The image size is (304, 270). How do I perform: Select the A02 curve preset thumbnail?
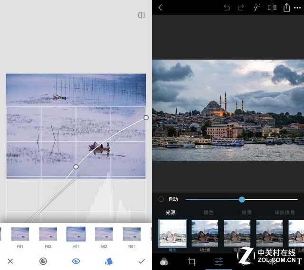[x=104, y=234]
